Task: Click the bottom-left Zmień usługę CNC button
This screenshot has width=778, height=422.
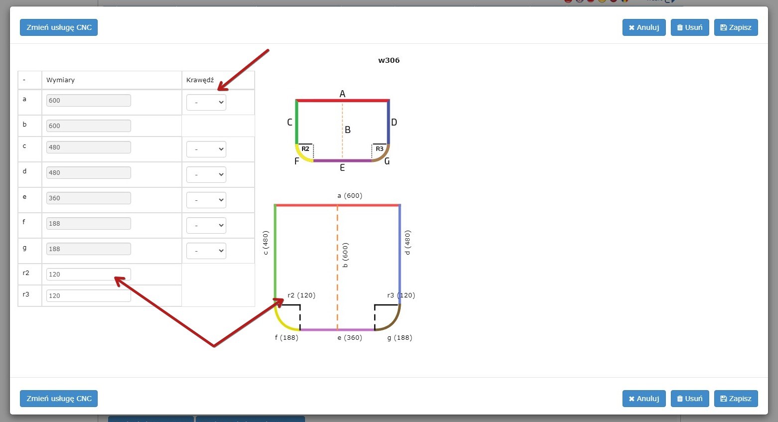Action: pos(59,399)
